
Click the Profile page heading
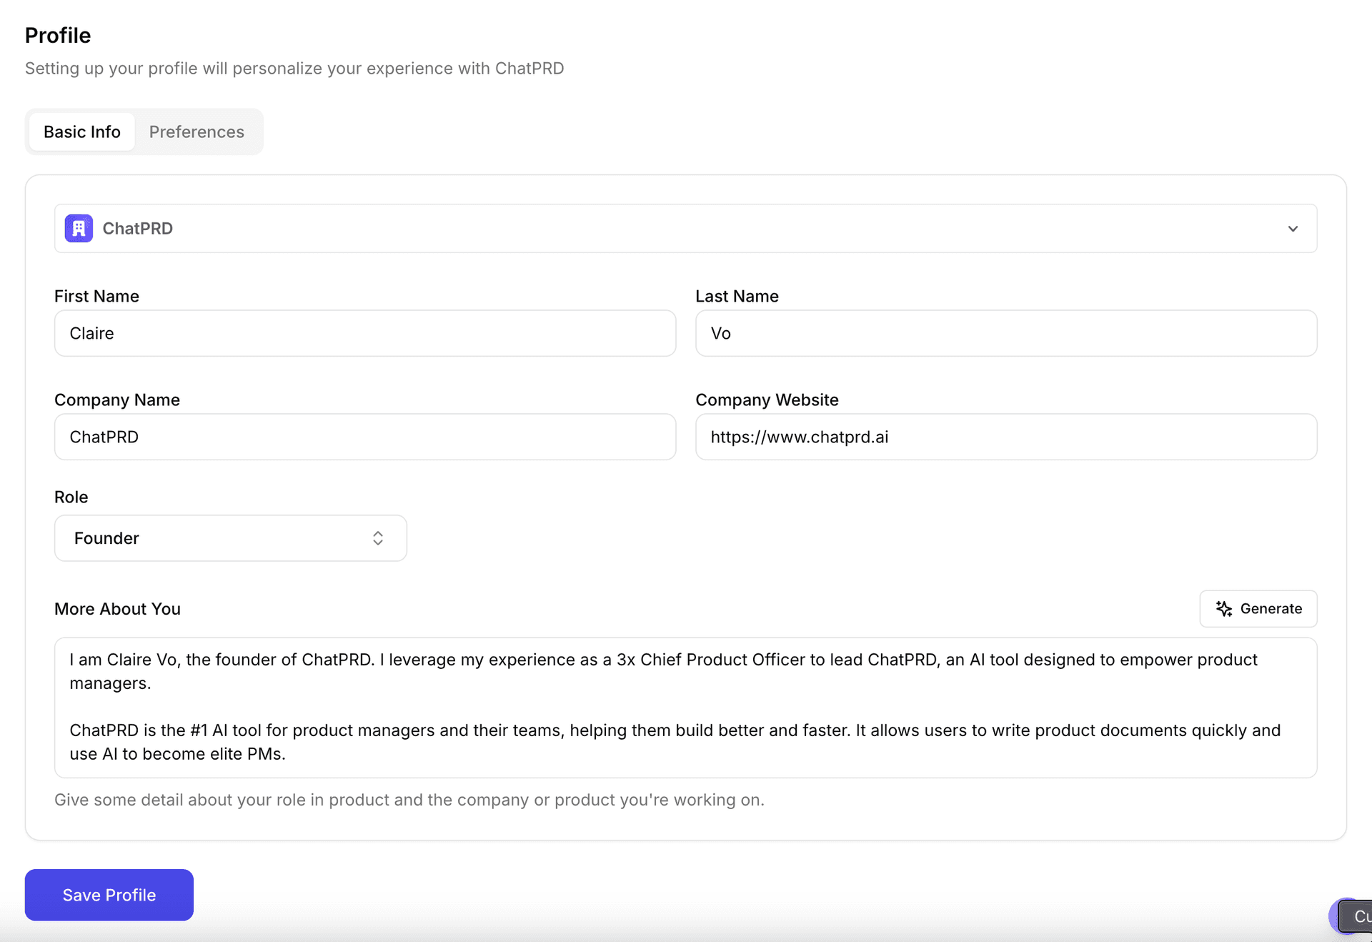point(58,34)
